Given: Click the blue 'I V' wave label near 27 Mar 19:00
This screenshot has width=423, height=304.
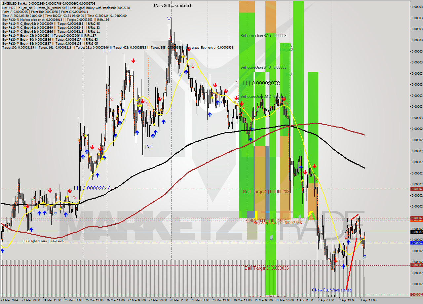Looking at the screenshot, I should pyautogui.click(x=148, y=147).
